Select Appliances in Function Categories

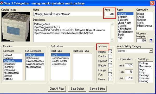tap(13, 61)
